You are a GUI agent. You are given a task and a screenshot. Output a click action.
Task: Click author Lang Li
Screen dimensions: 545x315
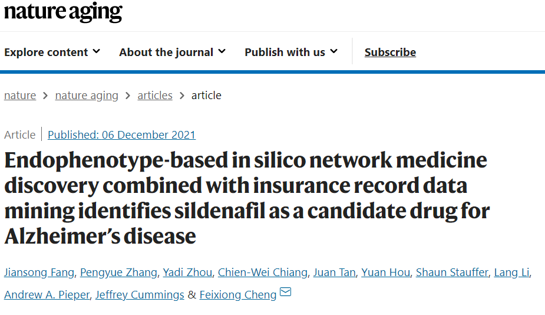tap(512, 272)
